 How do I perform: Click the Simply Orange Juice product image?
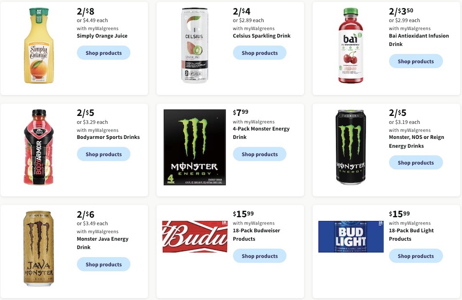[x=38, y=46]
